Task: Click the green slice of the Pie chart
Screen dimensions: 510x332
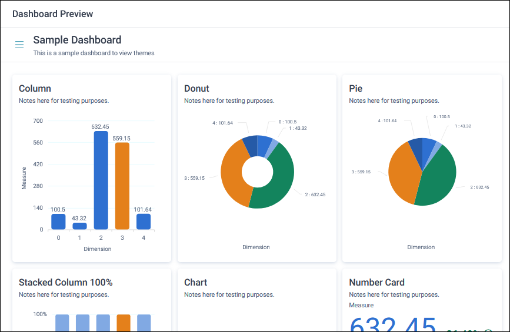Action: [439, 179]
